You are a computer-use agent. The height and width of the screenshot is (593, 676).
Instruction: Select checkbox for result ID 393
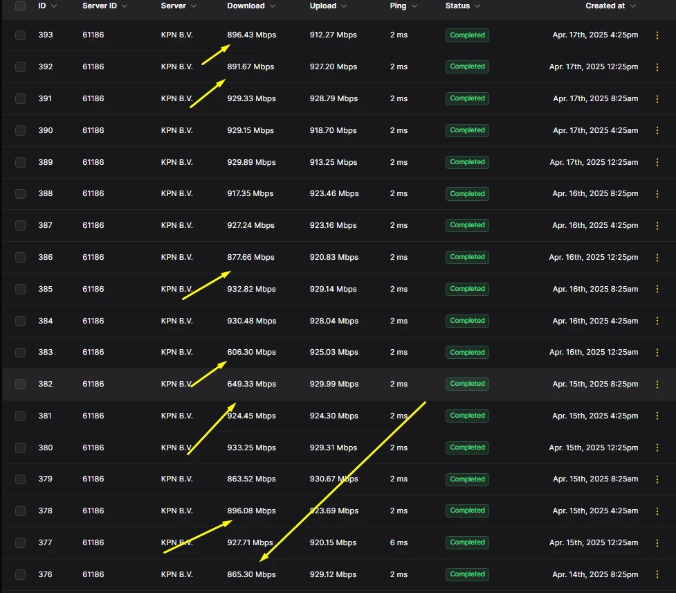[x=20, y=35]
